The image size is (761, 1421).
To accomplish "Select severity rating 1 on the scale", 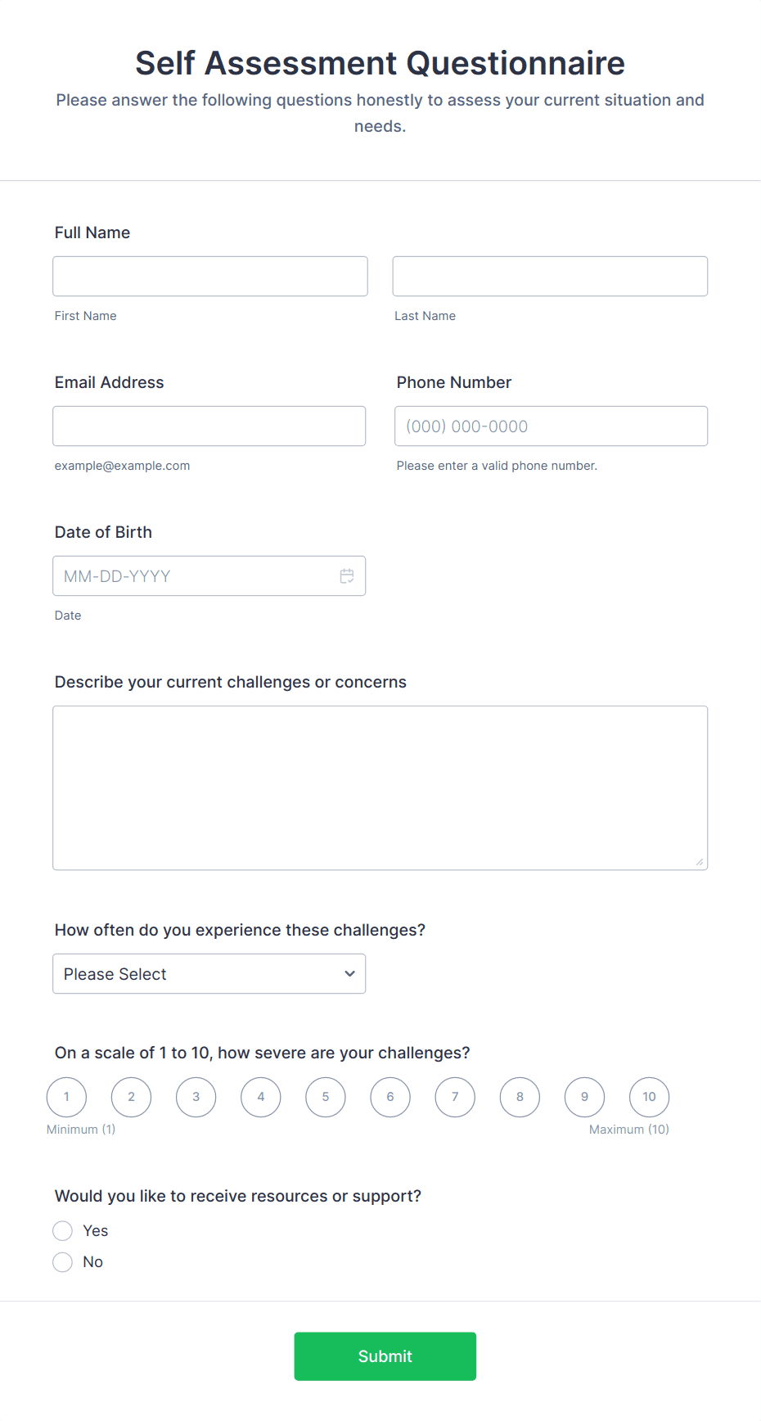I will 66,1097.
